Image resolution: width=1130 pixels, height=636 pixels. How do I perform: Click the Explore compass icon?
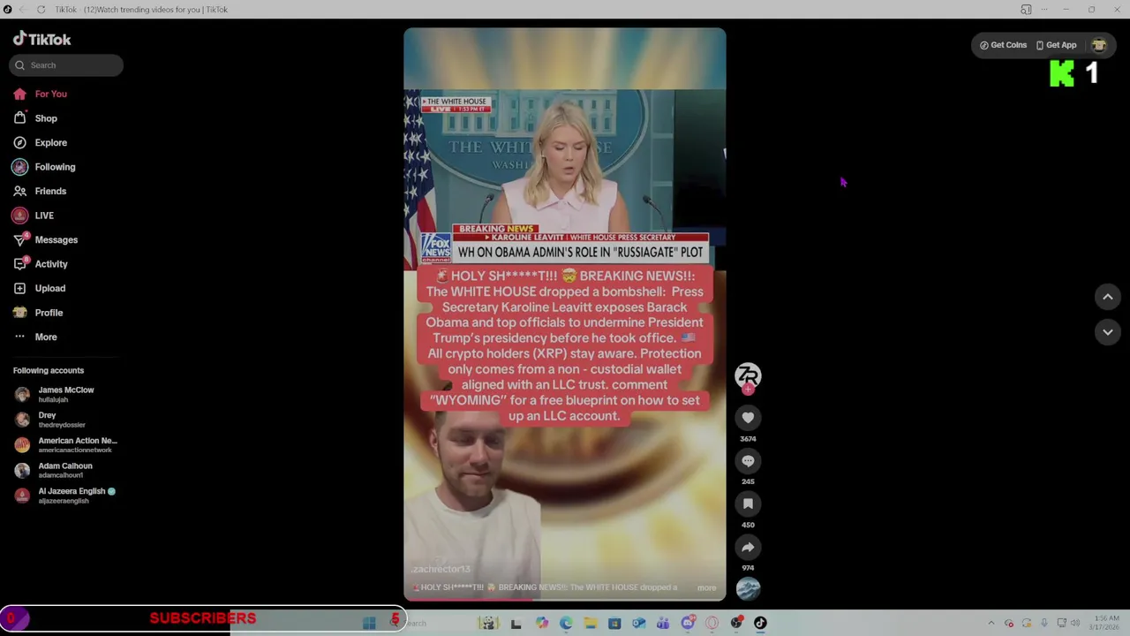[19, 142]
